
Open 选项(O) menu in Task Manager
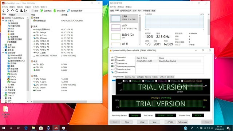point(121,7)
